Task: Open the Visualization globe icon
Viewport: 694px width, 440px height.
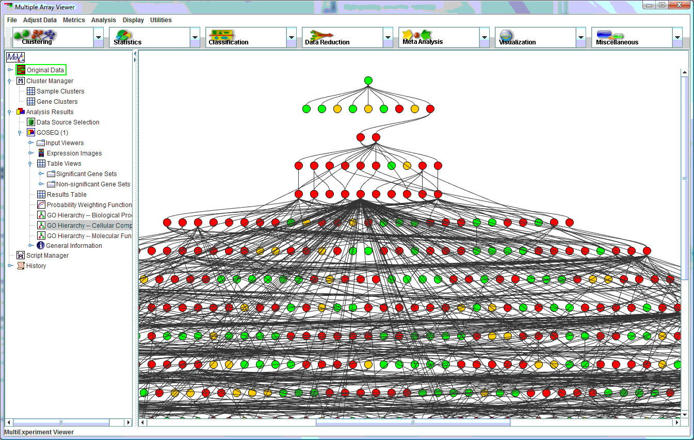Action: (x=507, y=35)
